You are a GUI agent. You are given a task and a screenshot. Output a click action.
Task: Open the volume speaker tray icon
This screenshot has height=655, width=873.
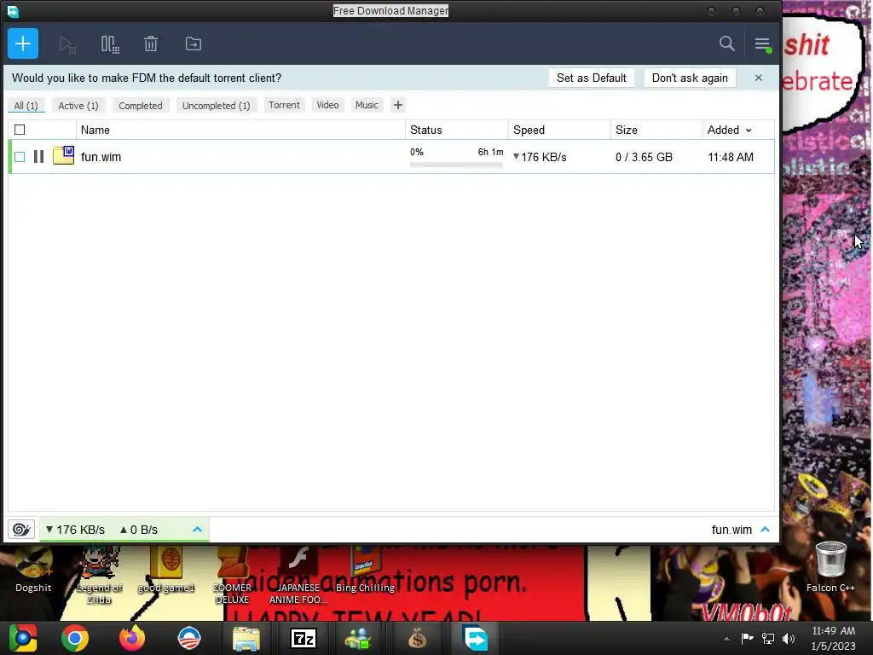pos(789,638)
